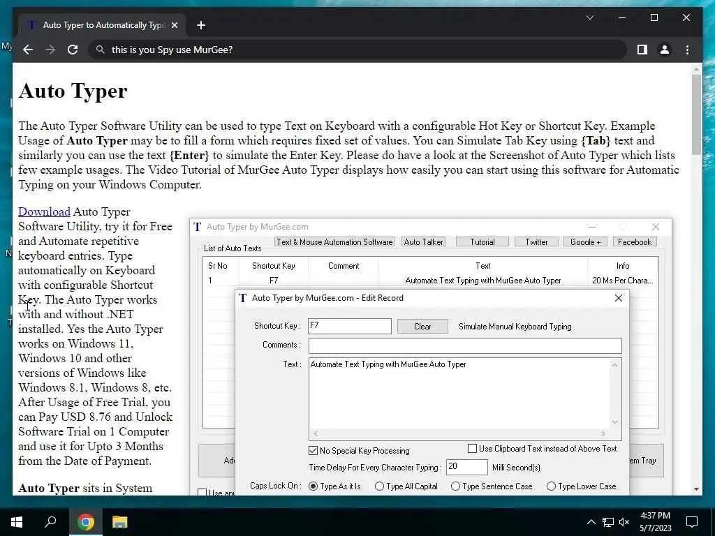Click text box scroll-down arrow
Screen dimensions: 715x536
tap(614, 422)
